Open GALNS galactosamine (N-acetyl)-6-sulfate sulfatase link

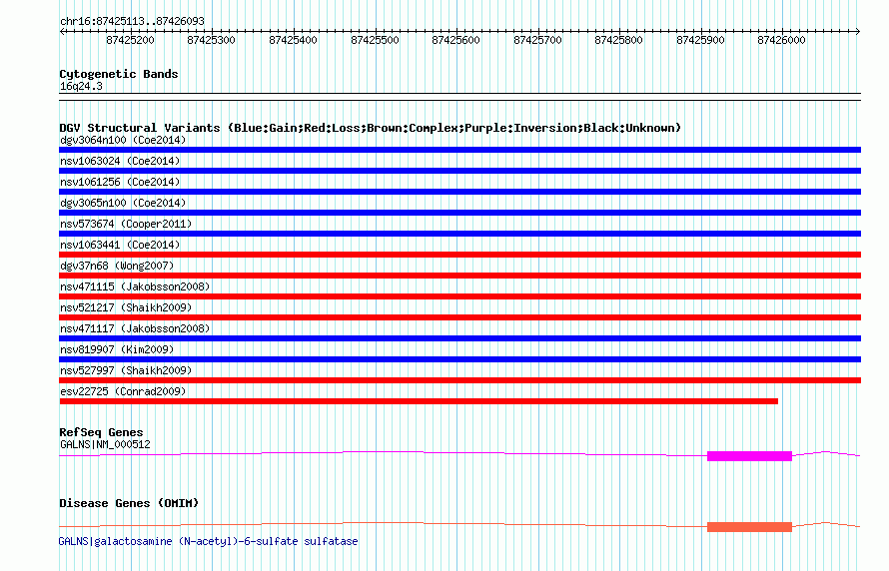click(208, 541)
